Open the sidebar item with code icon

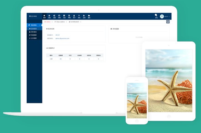pos(33,38)
